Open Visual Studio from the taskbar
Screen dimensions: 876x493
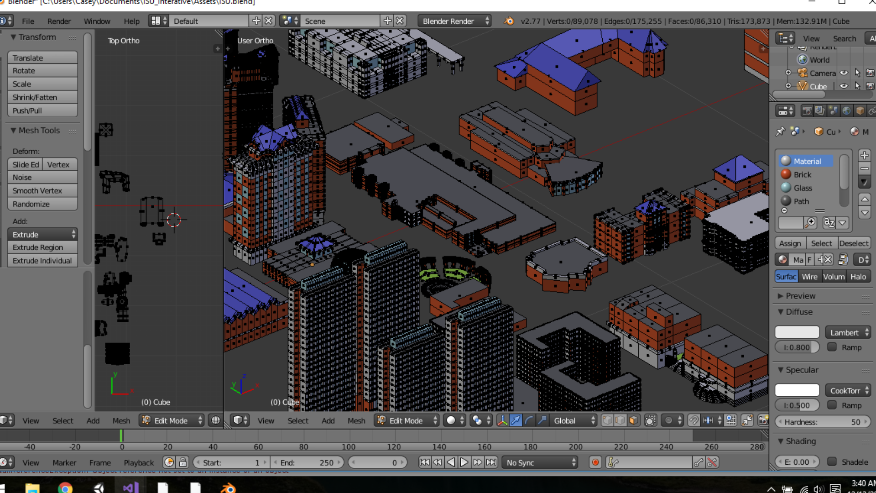click(130, 488)
